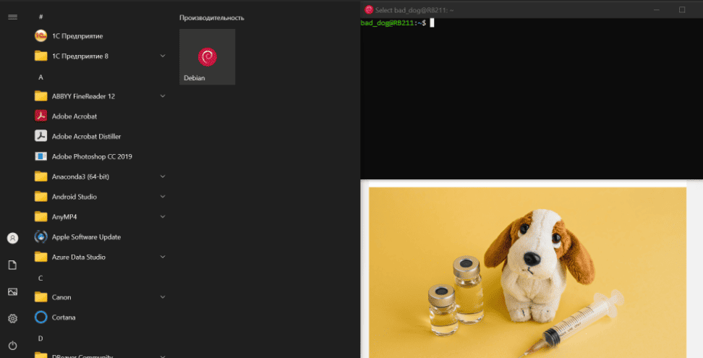Expand Azure Data Studio chevron
703x358 pixels.
tap(163, 257)
